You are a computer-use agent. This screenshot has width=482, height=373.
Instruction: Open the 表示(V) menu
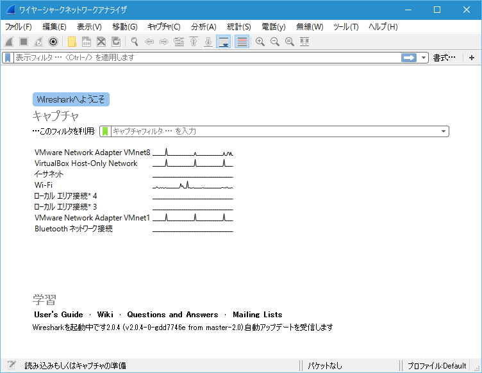(89, 27)
